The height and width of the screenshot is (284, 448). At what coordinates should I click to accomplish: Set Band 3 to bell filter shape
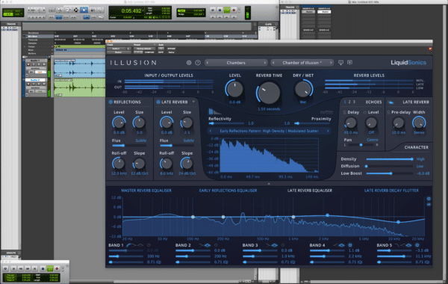[x=275, y=245]
